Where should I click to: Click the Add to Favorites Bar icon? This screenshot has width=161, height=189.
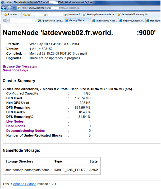click(25, 15)
